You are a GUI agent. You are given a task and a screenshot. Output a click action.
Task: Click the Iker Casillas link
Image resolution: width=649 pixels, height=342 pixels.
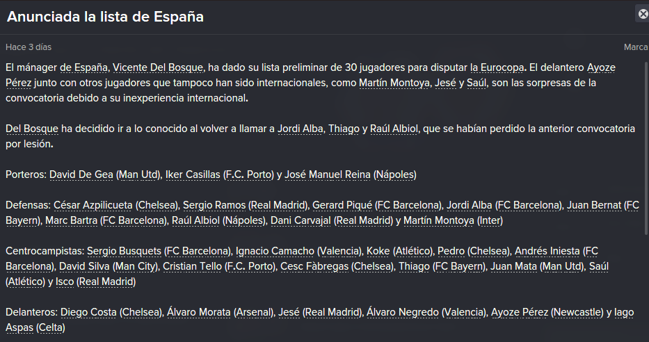(x=193, y=174)
